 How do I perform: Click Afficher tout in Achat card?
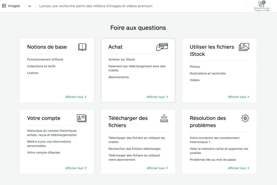click(157, 97)
